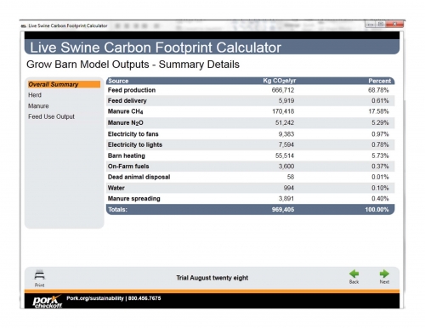Viewport: 425px width, 328px height.
Task: Advance with the green Next arrow
Action: click(x=384, y=274)
